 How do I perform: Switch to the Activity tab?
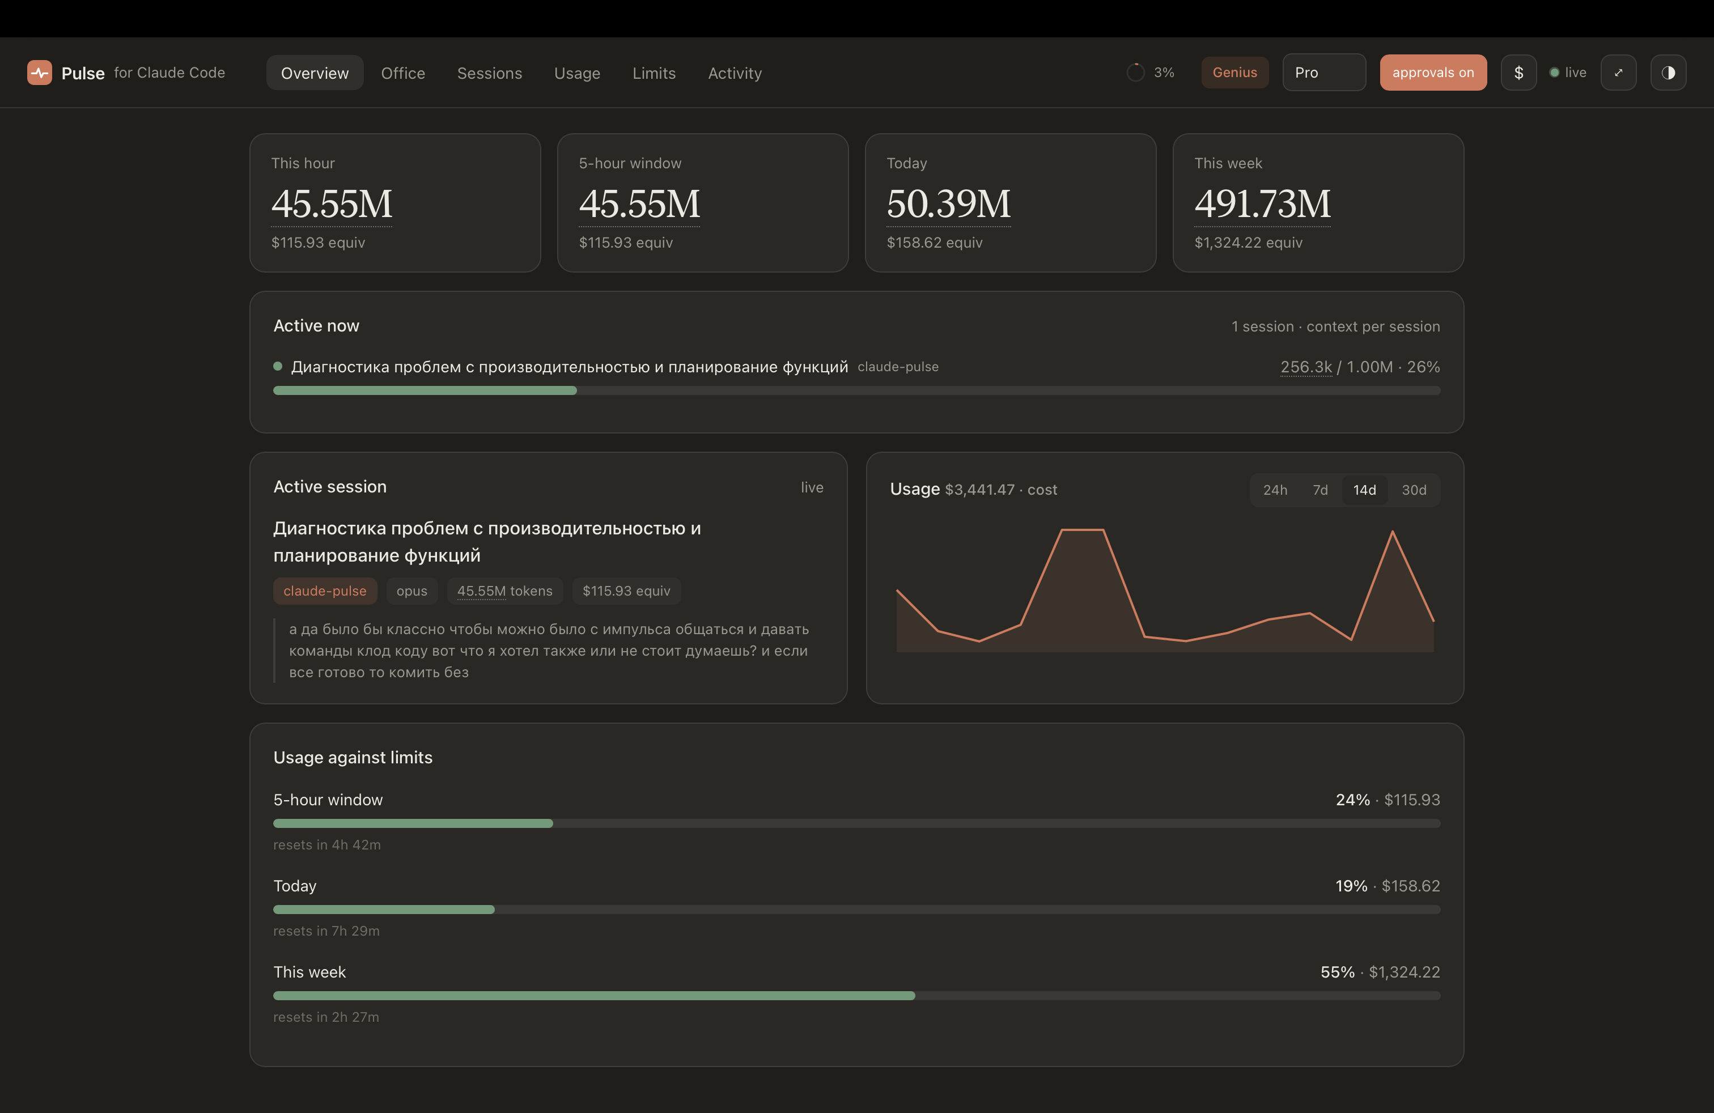[x=735, y=73]
